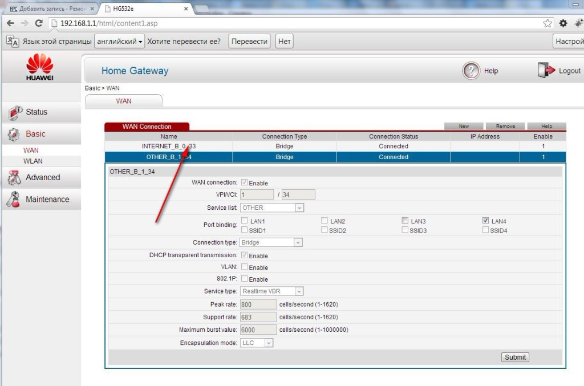Screen dimensions: 584x386
Task: Open the page language dropdown (английский)
Action: (x=120, y=41)
